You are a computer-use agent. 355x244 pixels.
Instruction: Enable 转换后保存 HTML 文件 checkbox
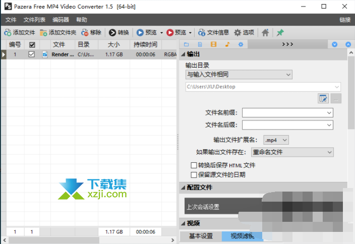pyautogui.click(x=194, y=165)
